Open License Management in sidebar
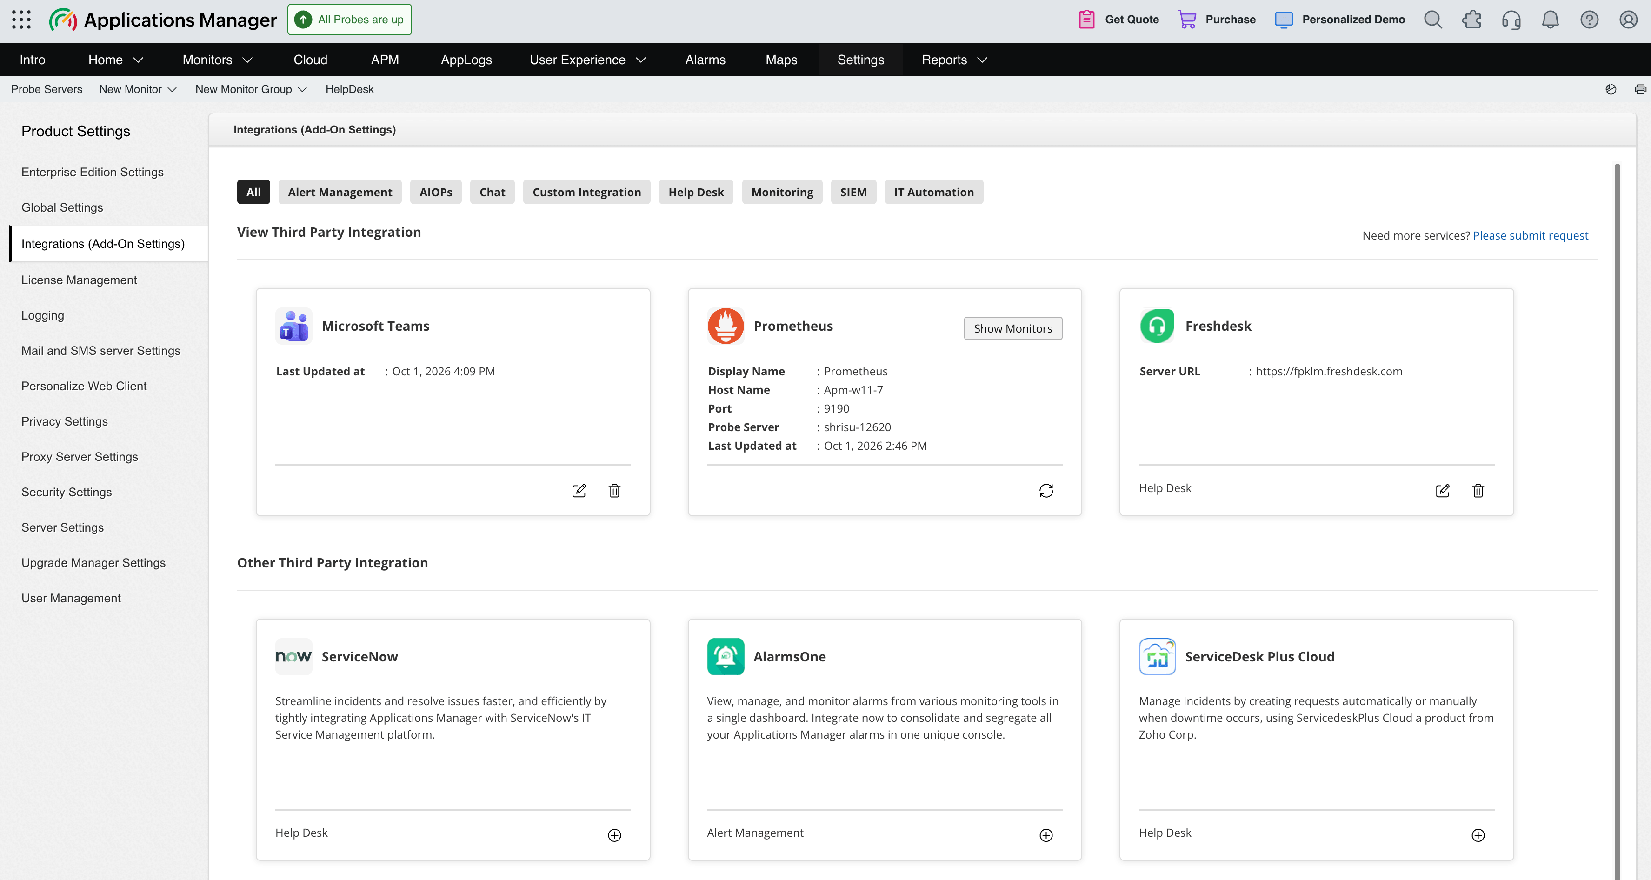The height and width of the screenshot is (880, 1651). 79,280
